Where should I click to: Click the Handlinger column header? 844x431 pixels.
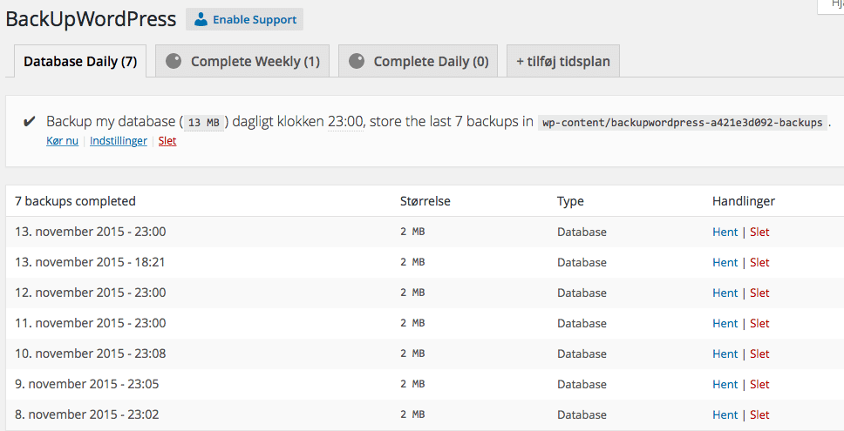[744, 202]
